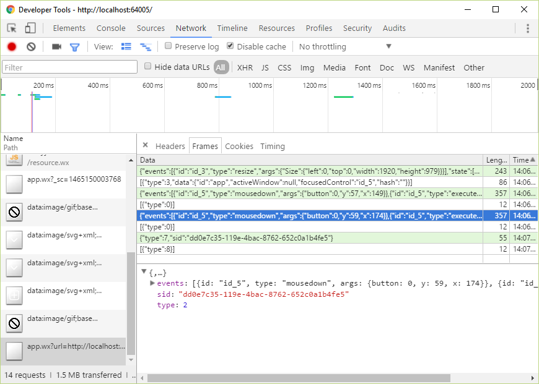This screenshot has height=384, width=539.
Task: Show the Headers tab of the request
Action: pyautogui.click(x=170, y=146)
